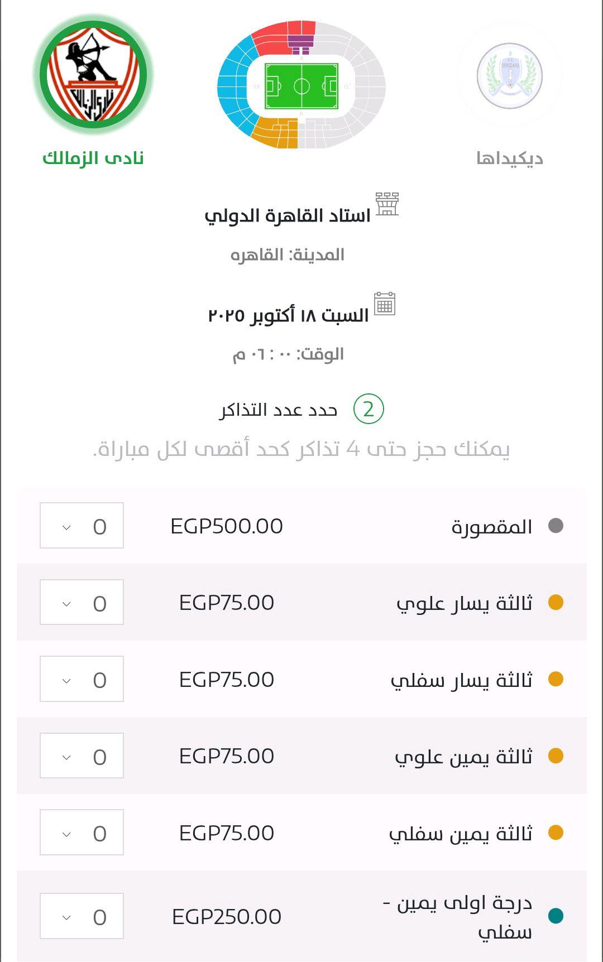Click the green pitch on stadium map
603x962 pixels.
[x=301, y=86]
